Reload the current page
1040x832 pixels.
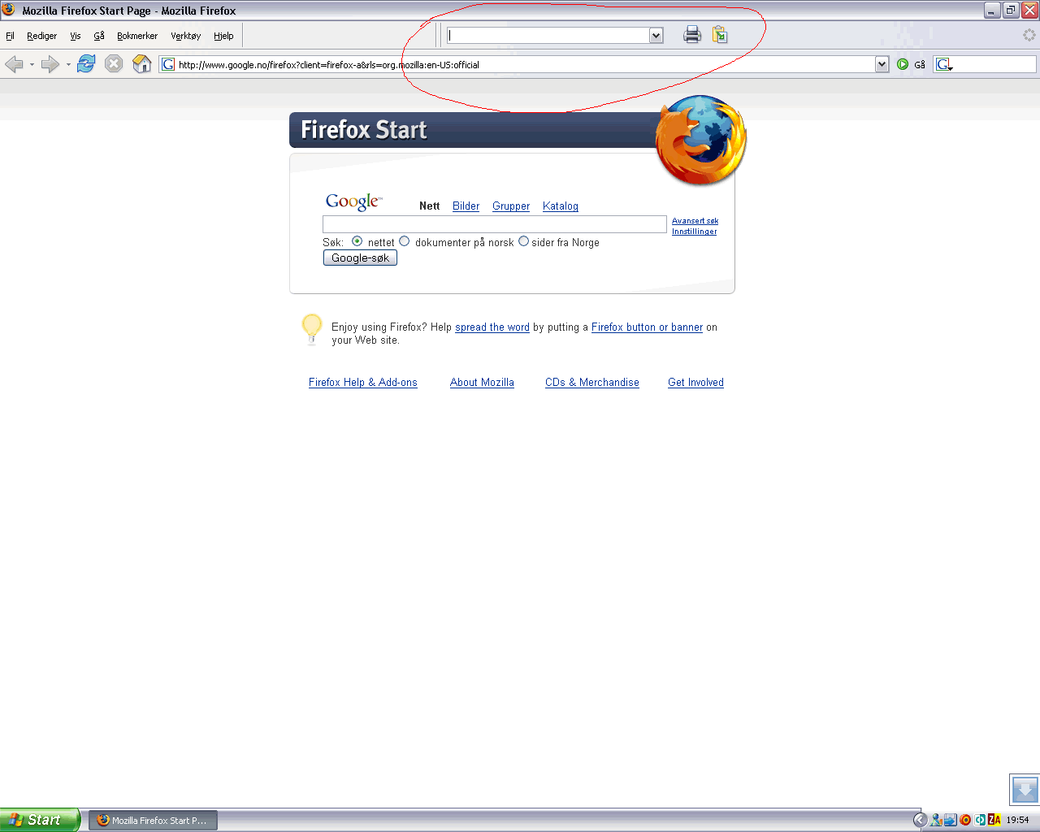tap(86, 64)
